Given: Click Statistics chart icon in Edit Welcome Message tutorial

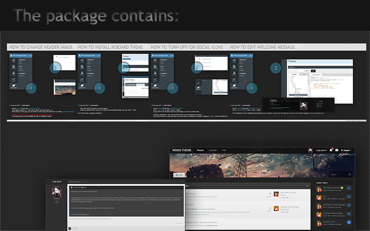Looking at the screenshot, I should click(234, 79).
